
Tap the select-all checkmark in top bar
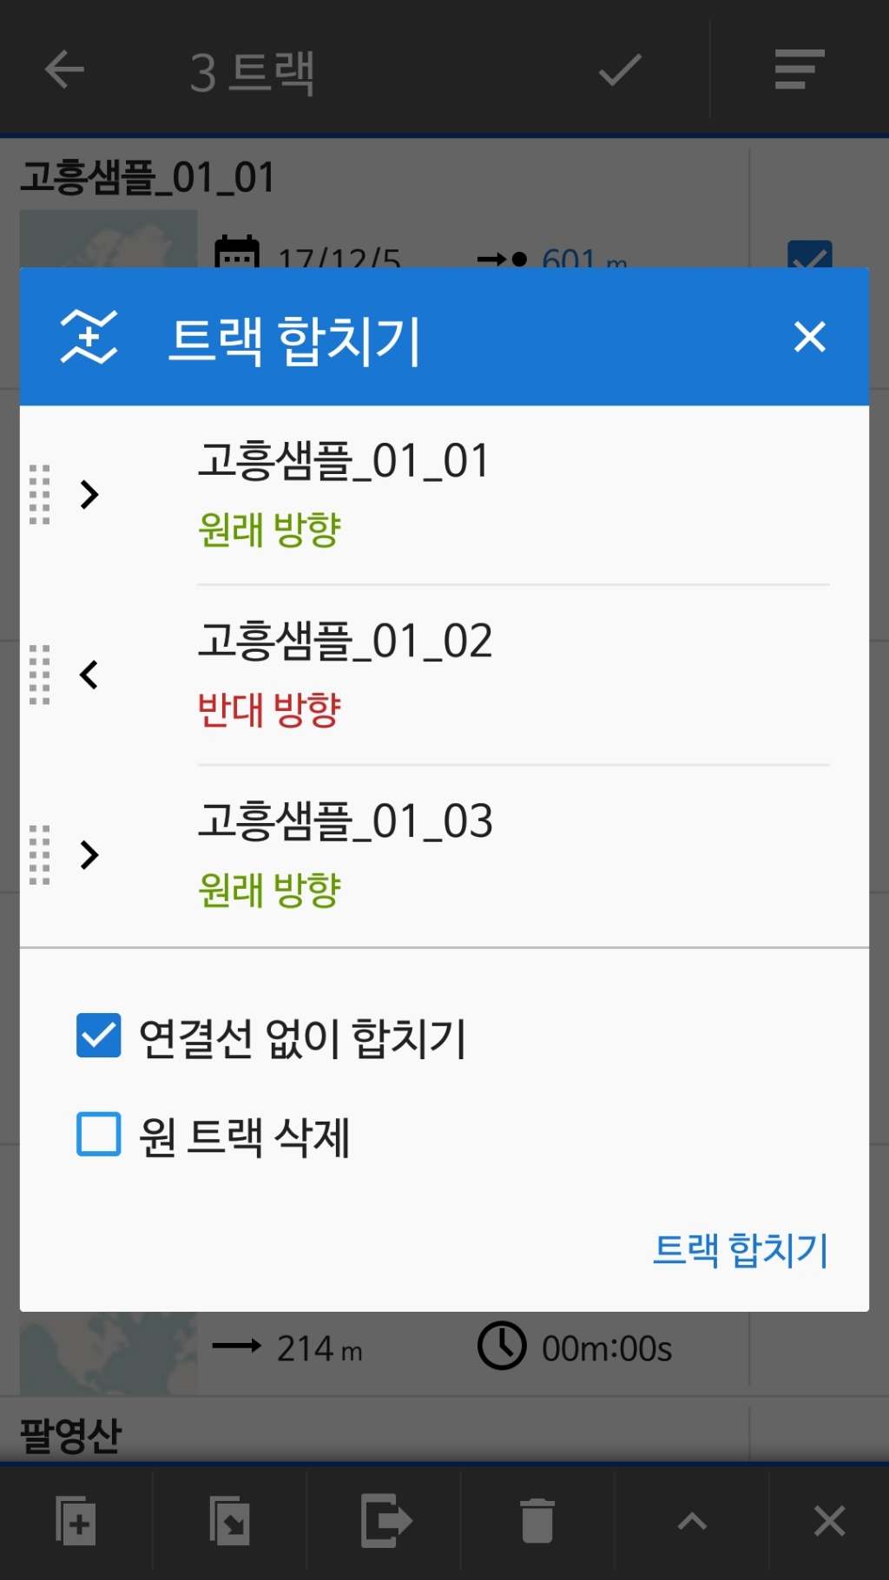[620, 69]
